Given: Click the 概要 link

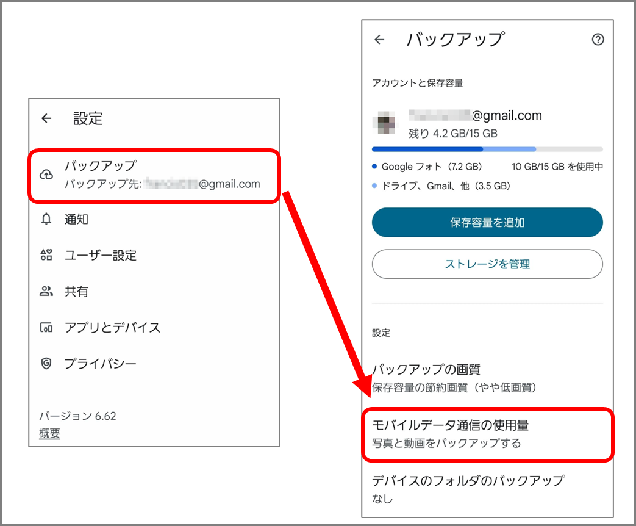Looking at the screenshot, I should 49,433.
